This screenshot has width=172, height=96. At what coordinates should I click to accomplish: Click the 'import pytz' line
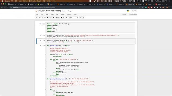(x=51, y=31)
